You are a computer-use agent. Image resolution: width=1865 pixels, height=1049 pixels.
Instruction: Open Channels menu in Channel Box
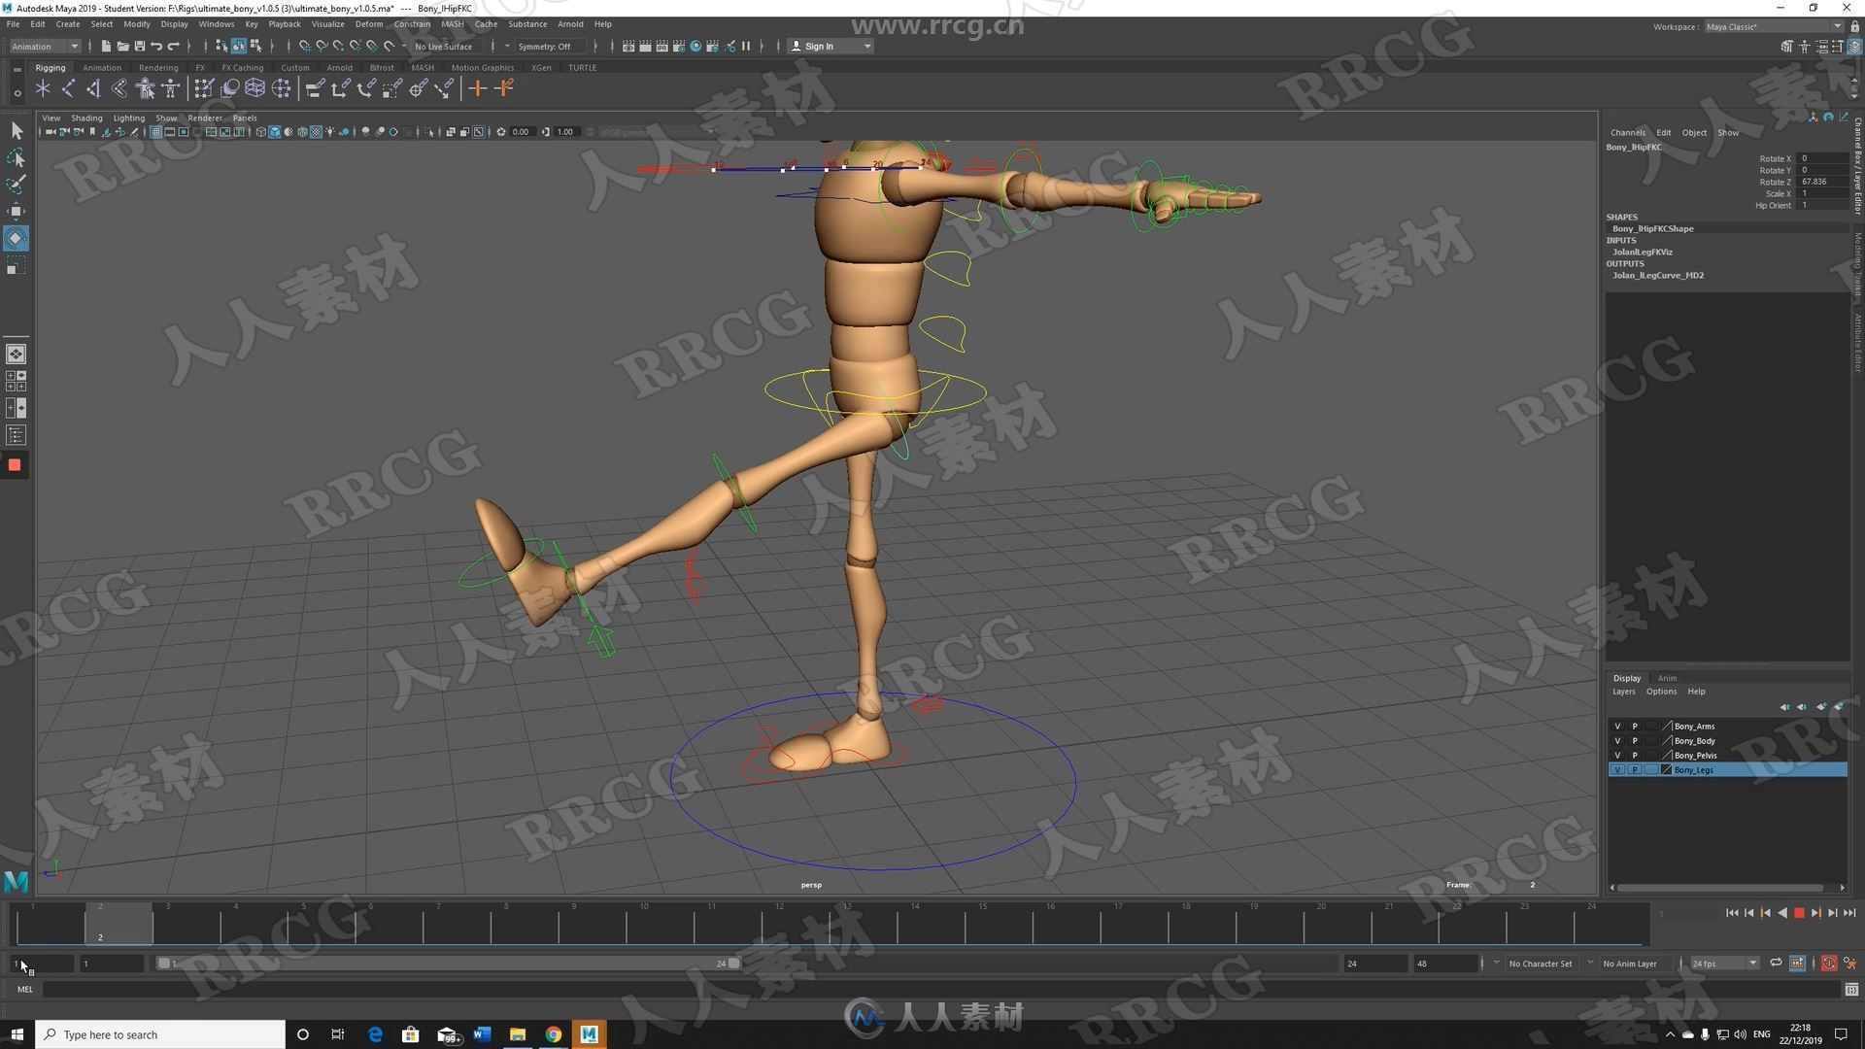(1628, 132)
